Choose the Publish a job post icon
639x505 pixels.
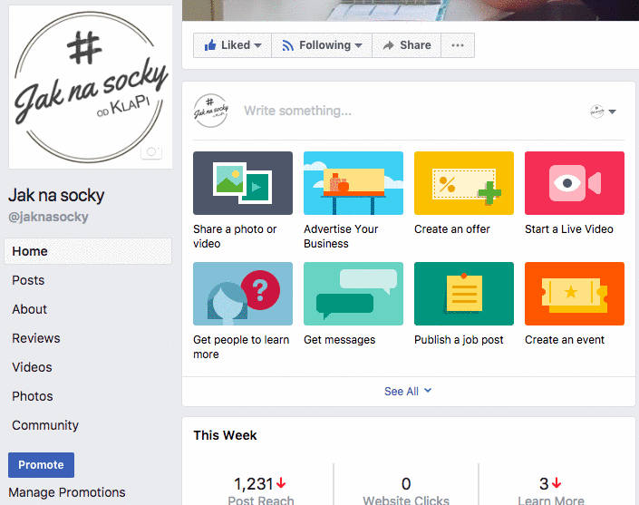[x=464, y=294]
